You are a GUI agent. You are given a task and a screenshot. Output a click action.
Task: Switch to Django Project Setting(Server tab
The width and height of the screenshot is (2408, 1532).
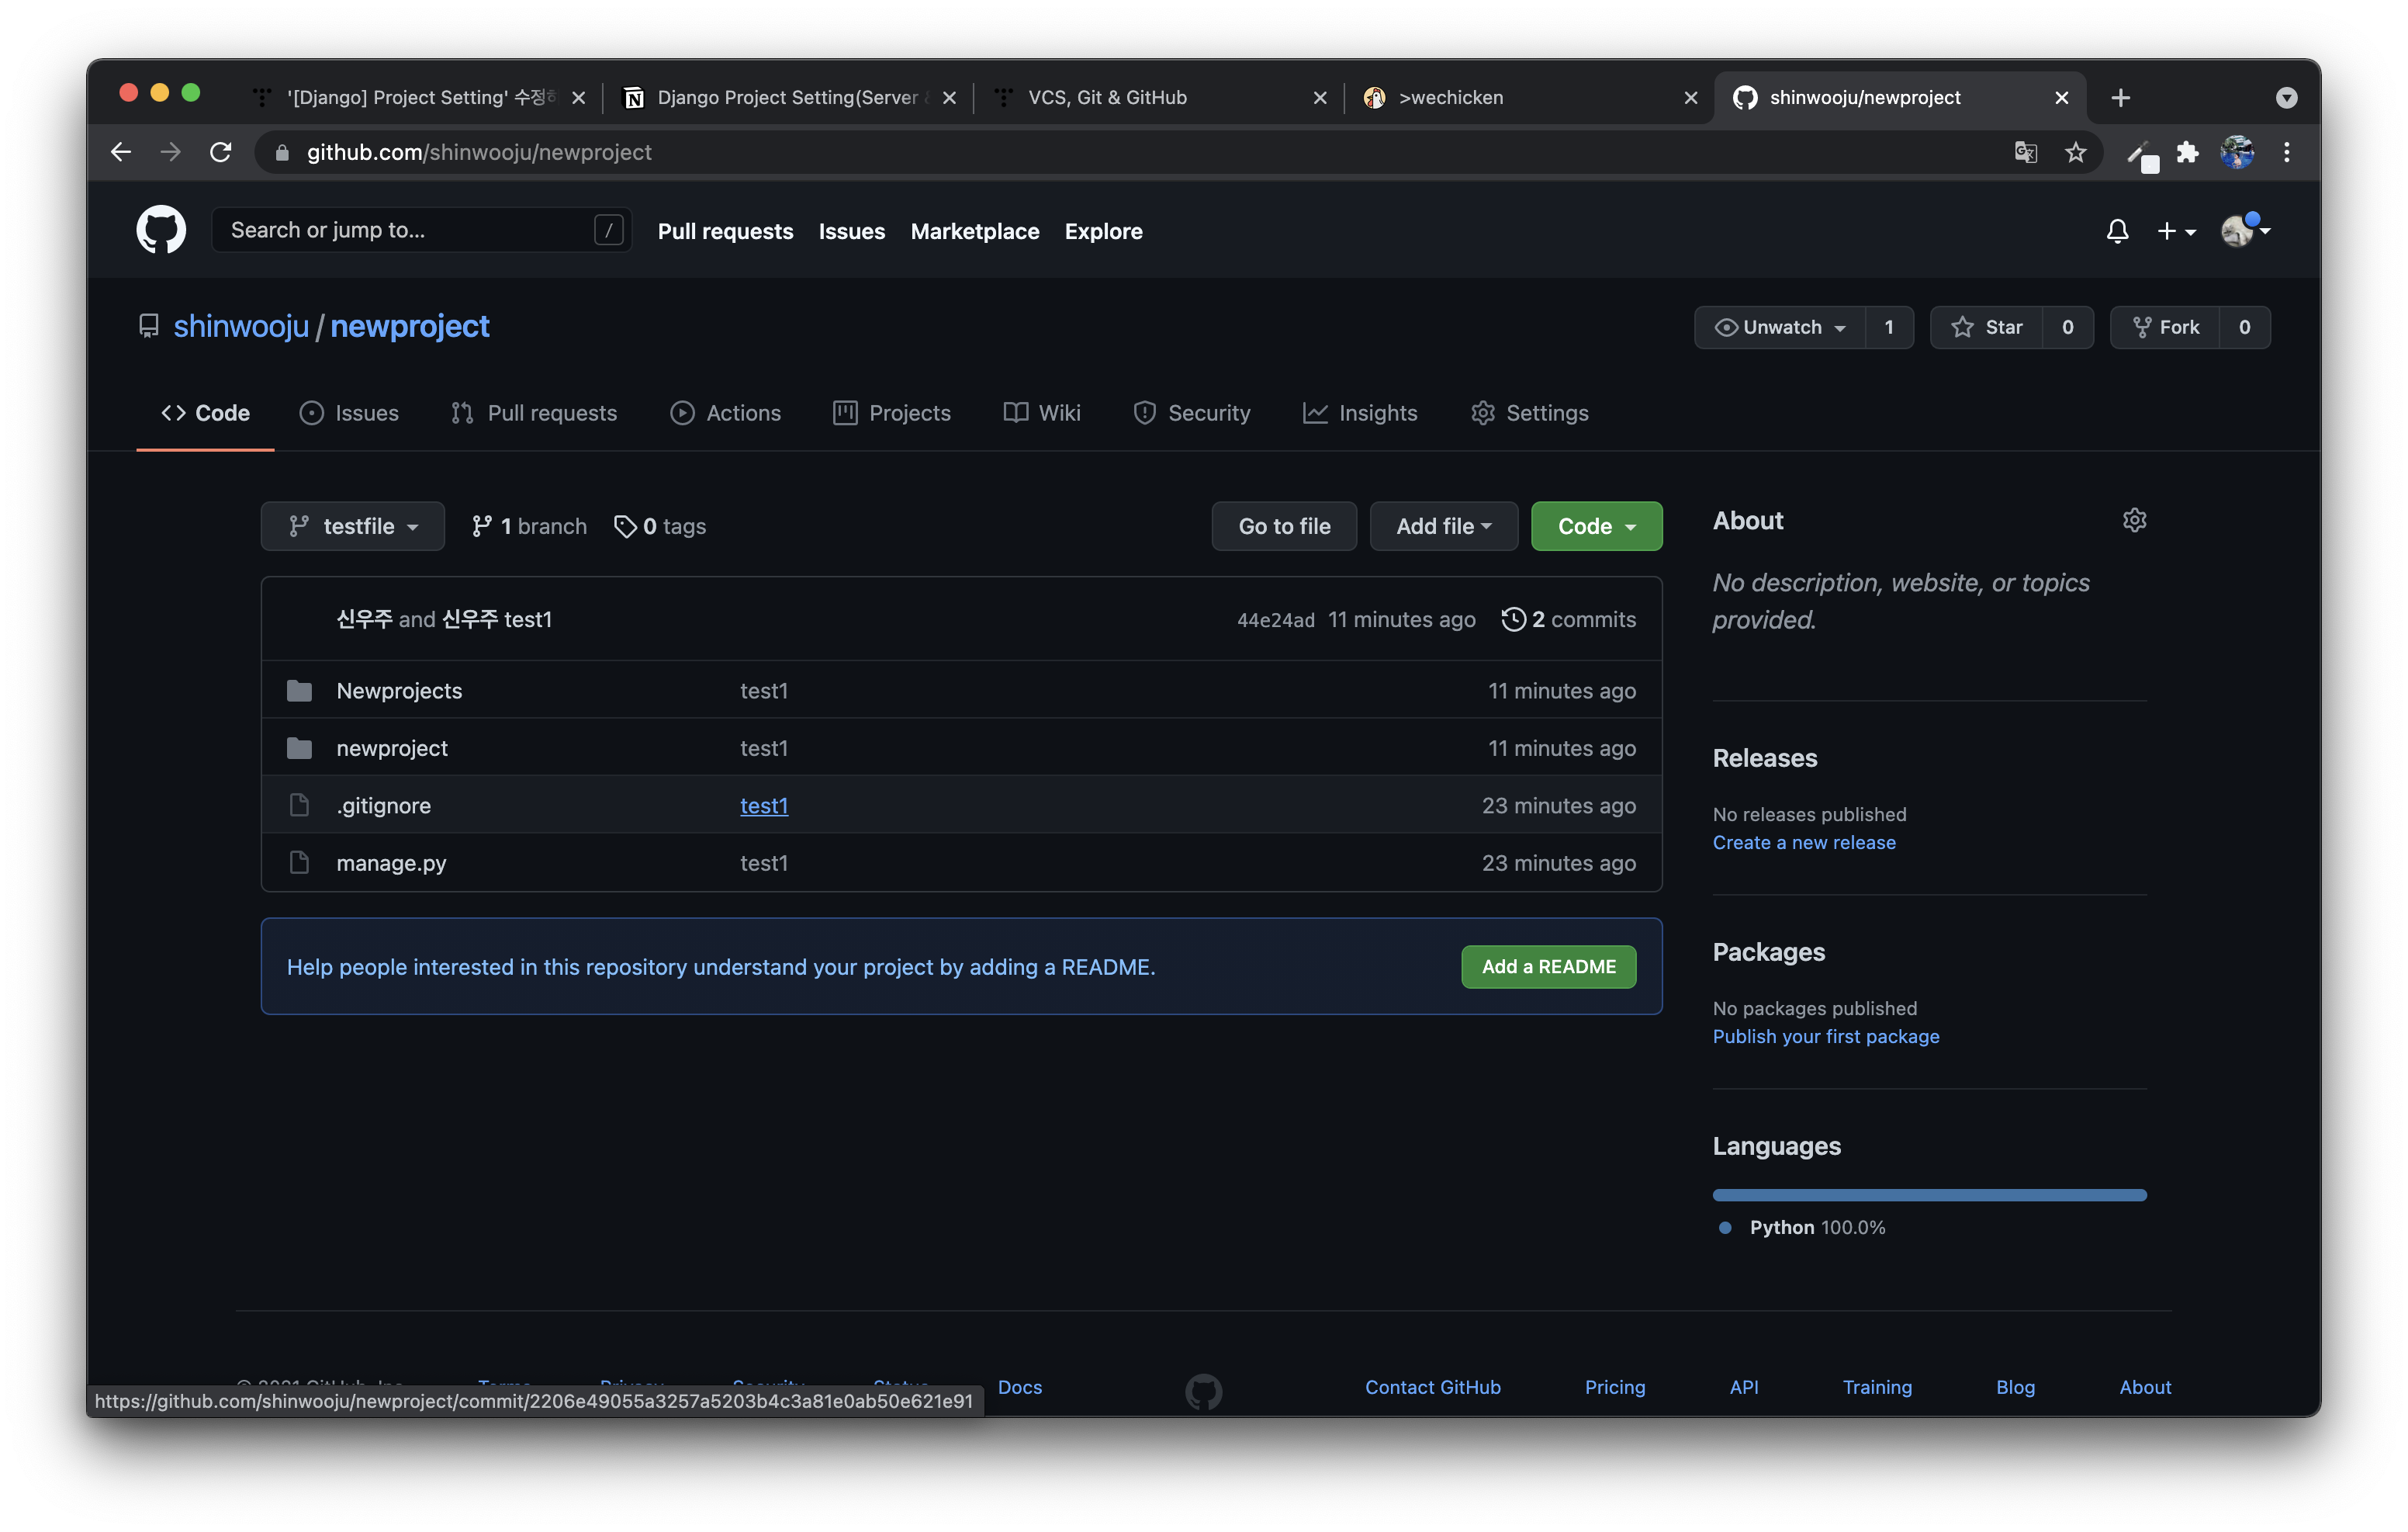pyautogui.click(x=789, y=97)
